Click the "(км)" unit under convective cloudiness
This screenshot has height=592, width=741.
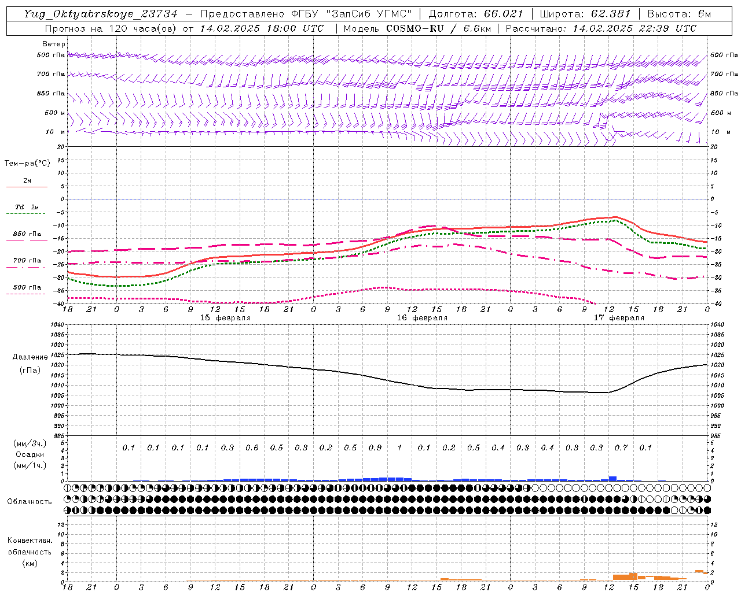30,563
